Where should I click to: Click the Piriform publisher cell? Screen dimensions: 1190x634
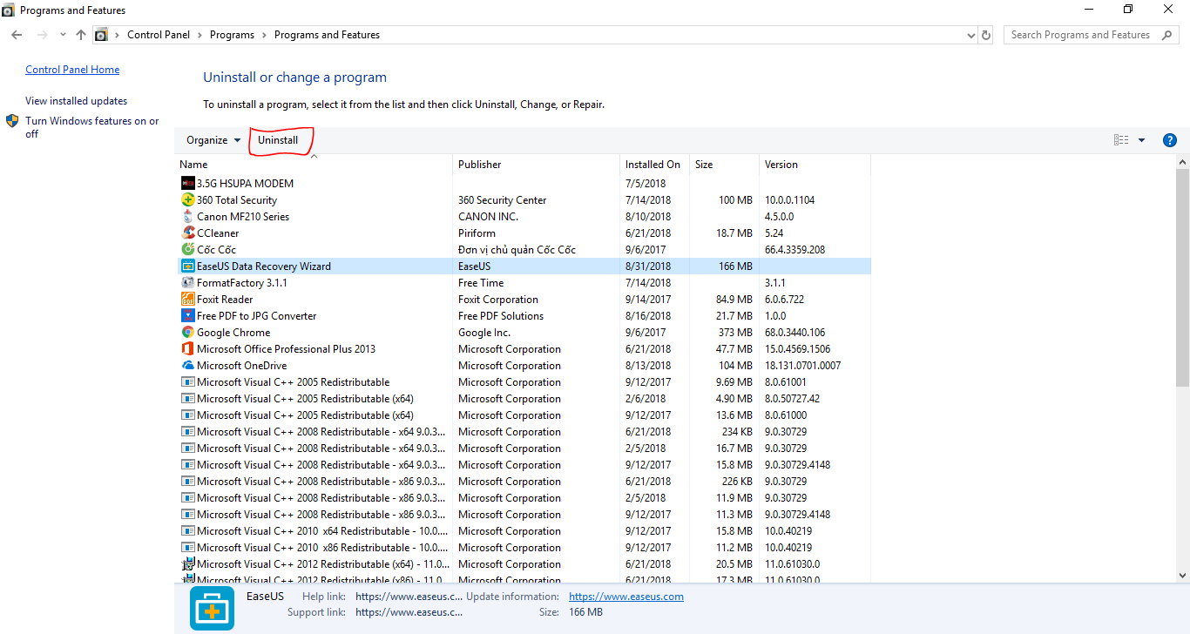point(477,233)
